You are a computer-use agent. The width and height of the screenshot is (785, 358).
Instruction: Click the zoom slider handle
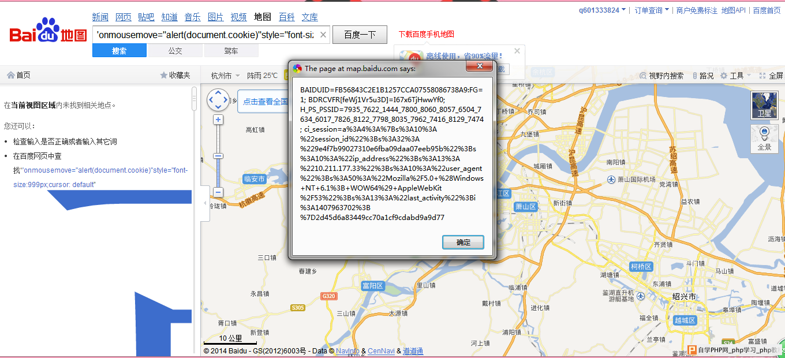pos(218,156)
